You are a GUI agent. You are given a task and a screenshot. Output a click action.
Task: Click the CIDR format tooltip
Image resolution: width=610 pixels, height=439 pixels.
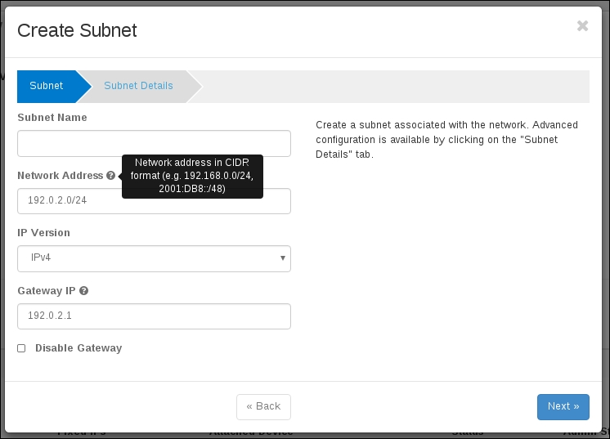[x=192, y=176]
